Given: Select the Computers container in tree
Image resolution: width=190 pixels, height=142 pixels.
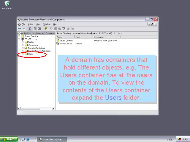Looking at the screenshot, I should pyautogui.click(x=33, y=45).
